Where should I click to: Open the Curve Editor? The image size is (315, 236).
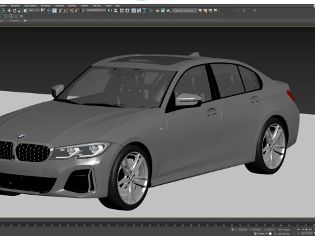tap(139, 10)
